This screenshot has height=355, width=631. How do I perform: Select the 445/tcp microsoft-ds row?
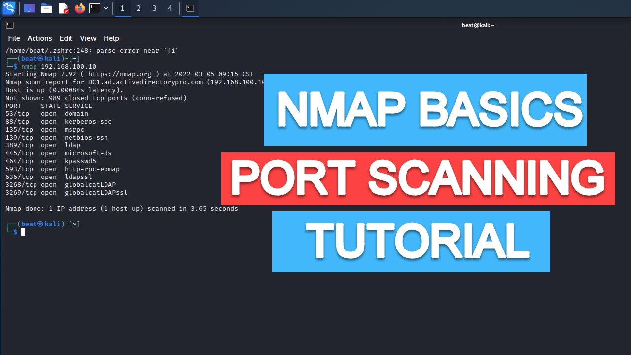pos(59,153)
